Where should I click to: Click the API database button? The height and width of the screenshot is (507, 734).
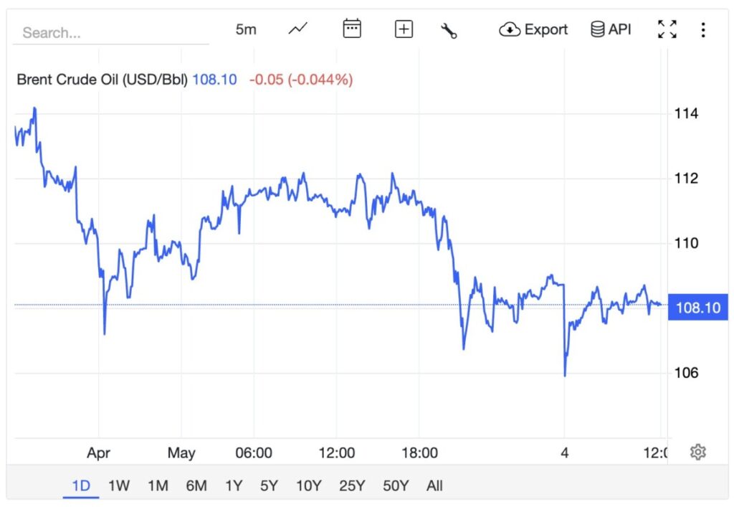pyautogui.click(x=611, y=29)
